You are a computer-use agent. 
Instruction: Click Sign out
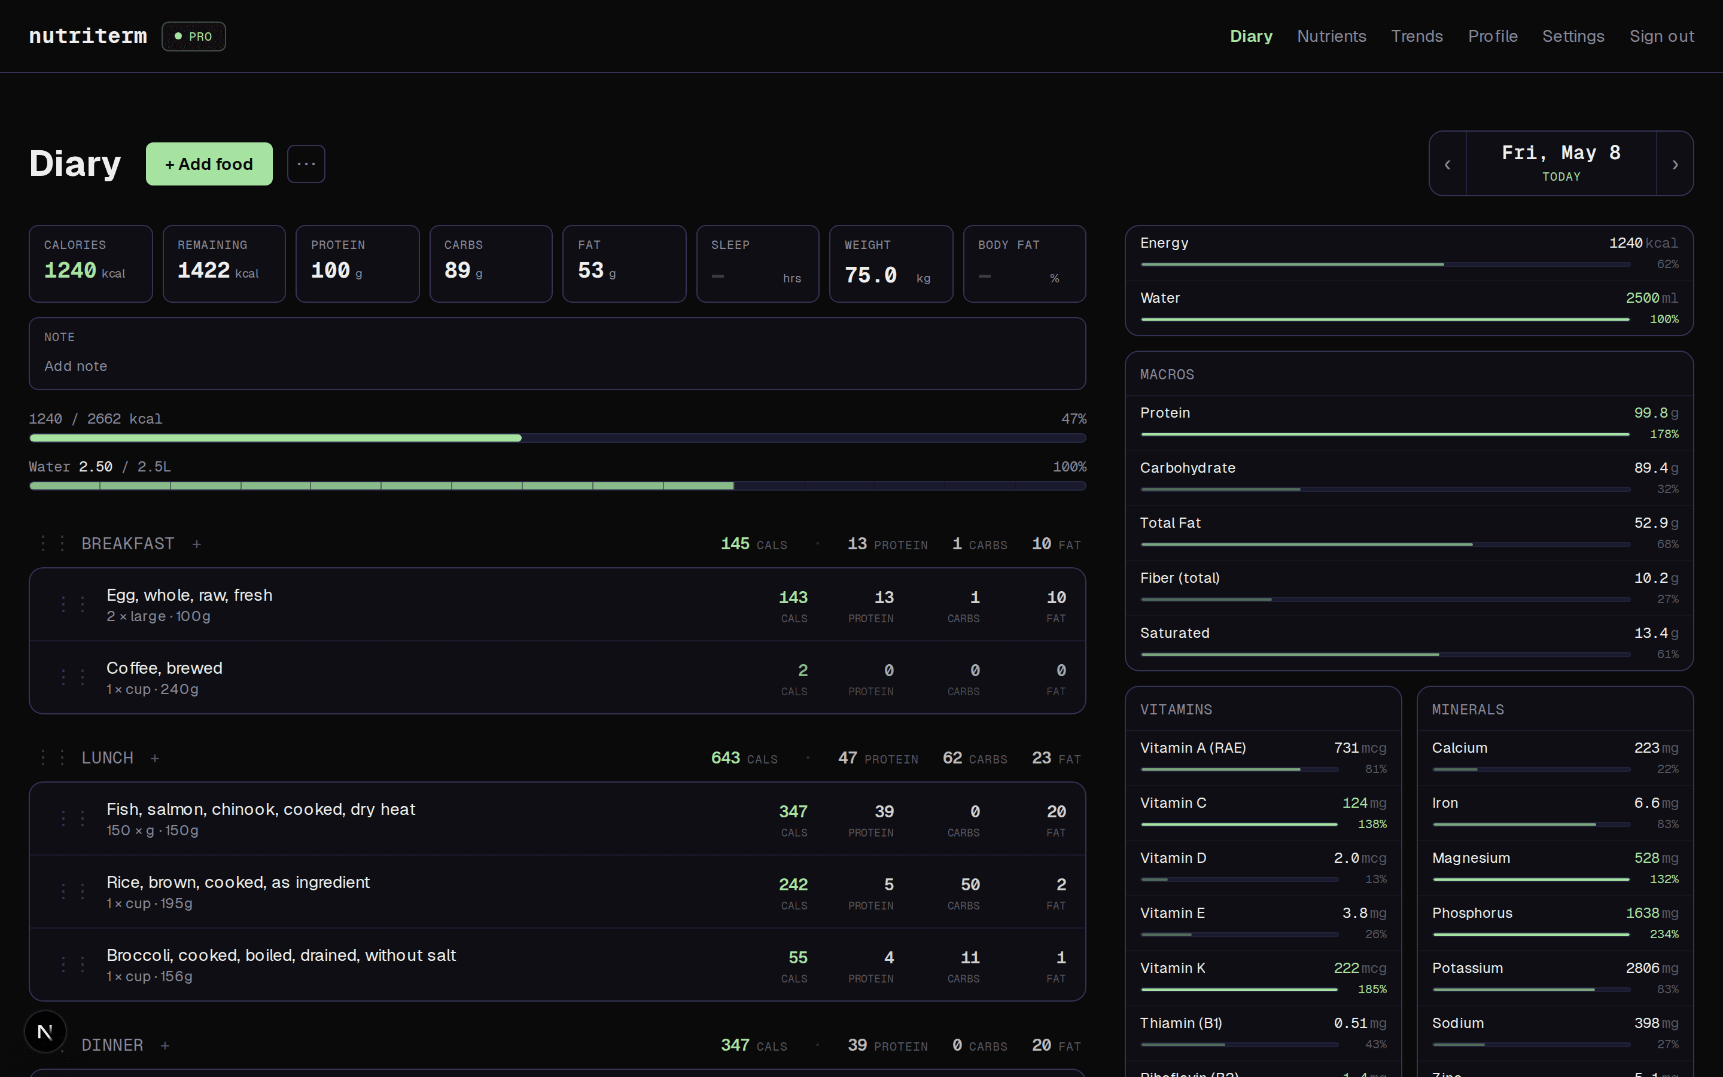point(1662,36)
